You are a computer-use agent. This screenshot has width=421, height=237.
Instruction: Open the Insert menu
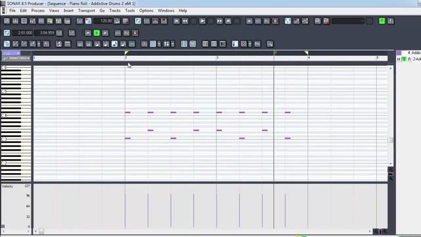tap(68, 11)
